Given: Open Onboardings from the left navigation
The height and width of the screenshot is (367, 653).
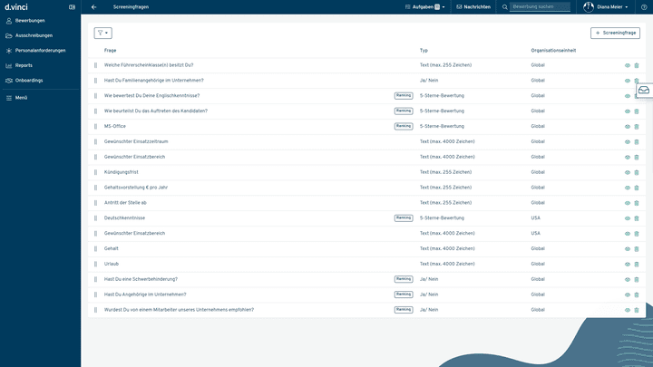Looking at the screenshot, I should coord(29,80).
